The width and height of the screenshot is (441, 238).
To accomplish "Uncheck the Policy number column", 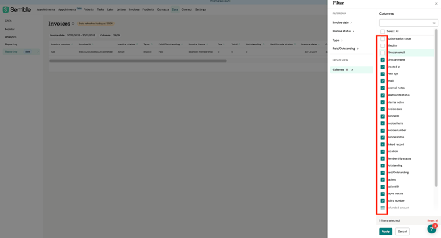I will 383,201.
